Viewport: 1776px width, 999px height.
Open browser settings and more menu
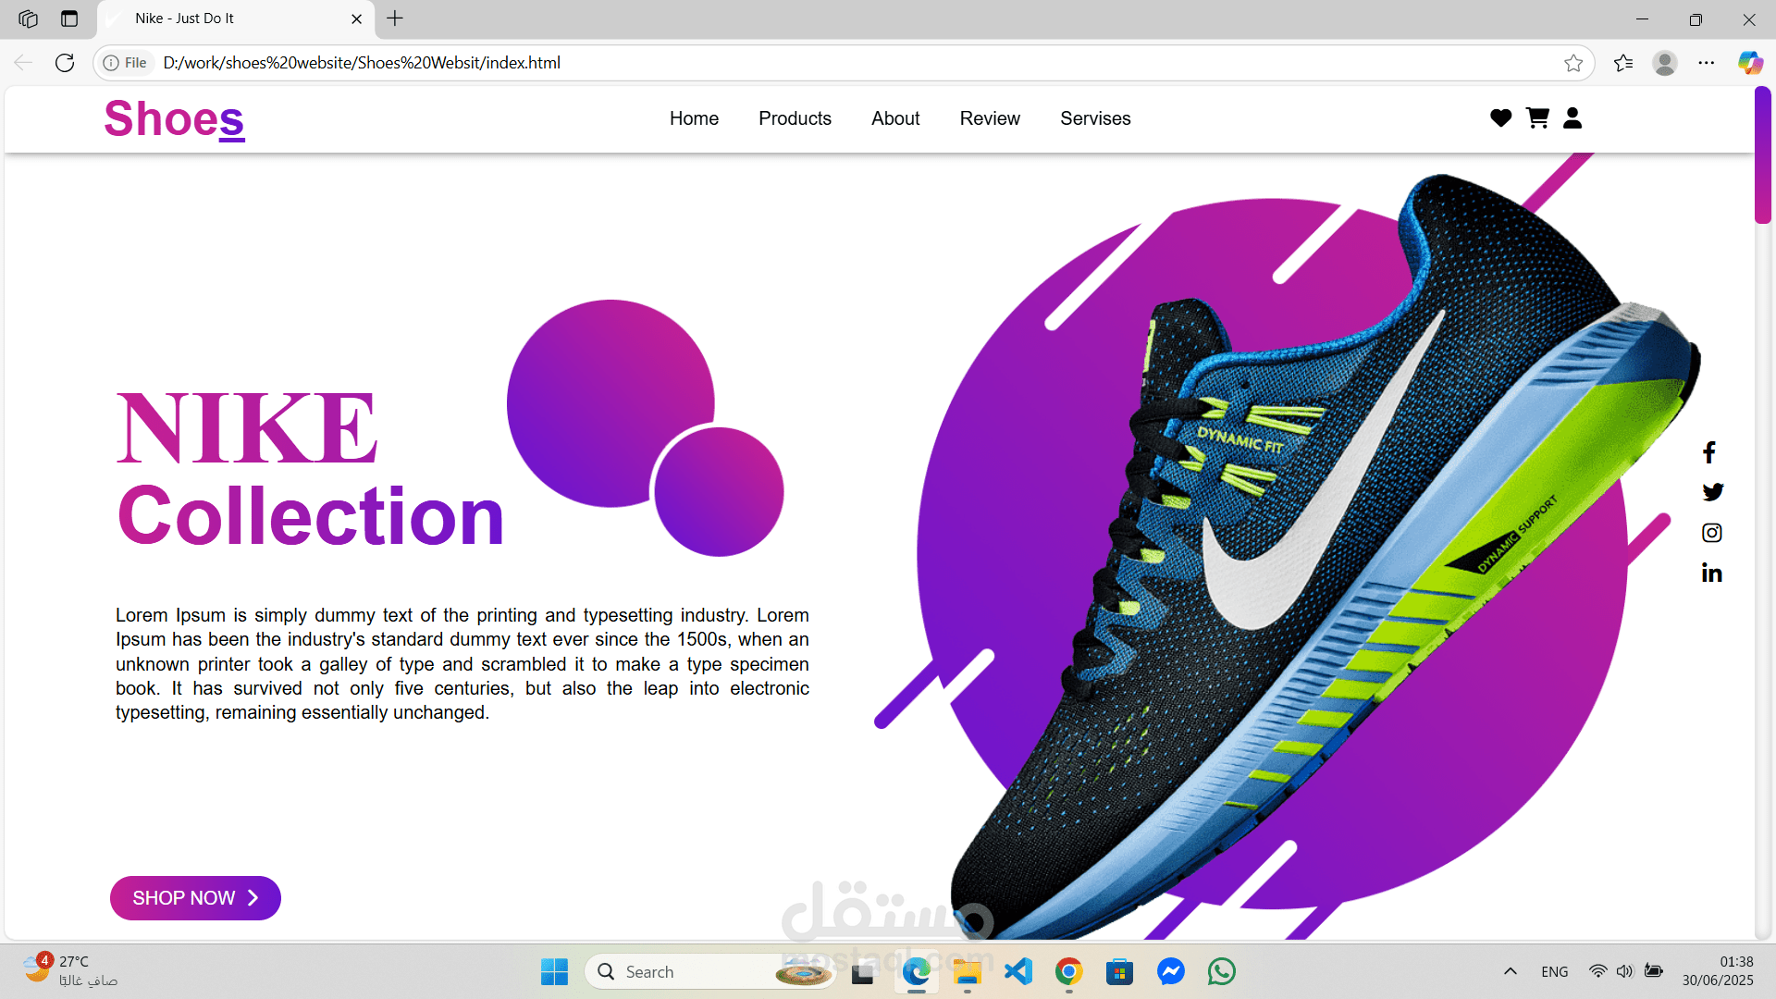pos(1707,63)
